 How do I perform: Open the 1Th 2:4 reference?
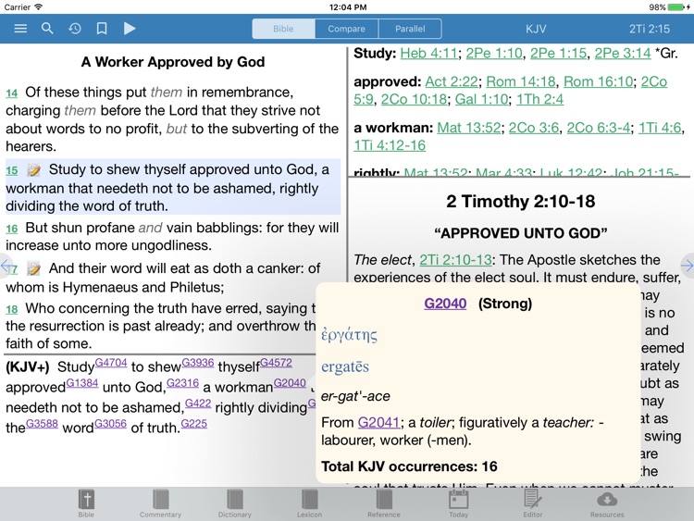540,99
